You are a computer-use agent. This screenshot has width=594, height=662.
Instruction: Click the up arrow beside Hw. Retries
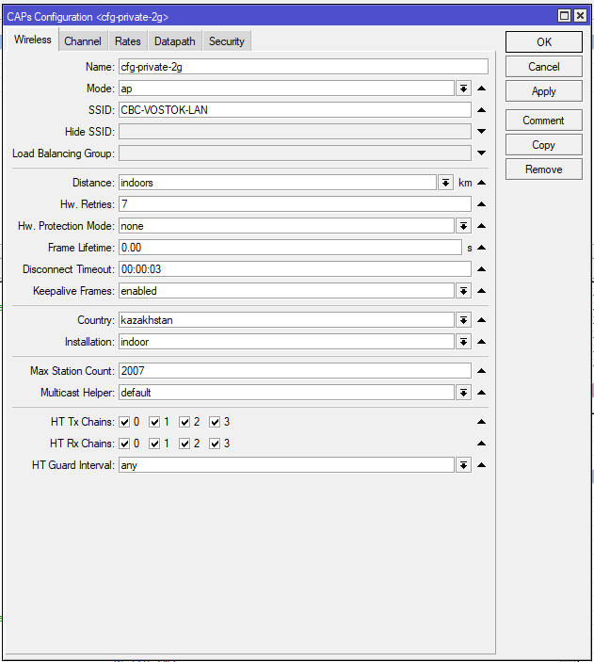(481, 204)
